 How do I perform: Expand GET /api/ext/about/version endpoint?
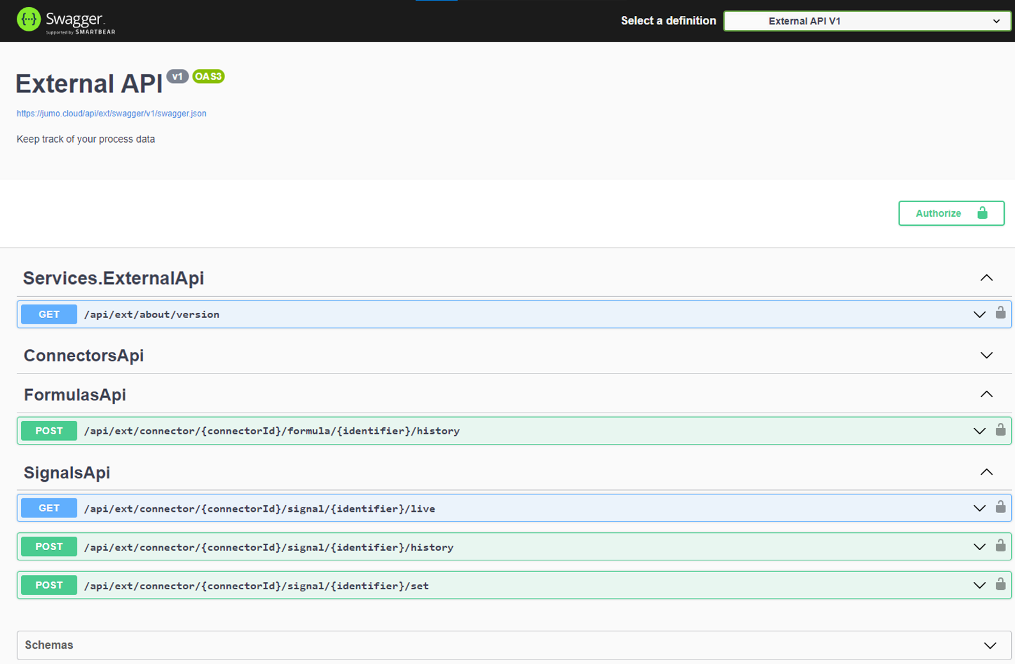[152, 315]
